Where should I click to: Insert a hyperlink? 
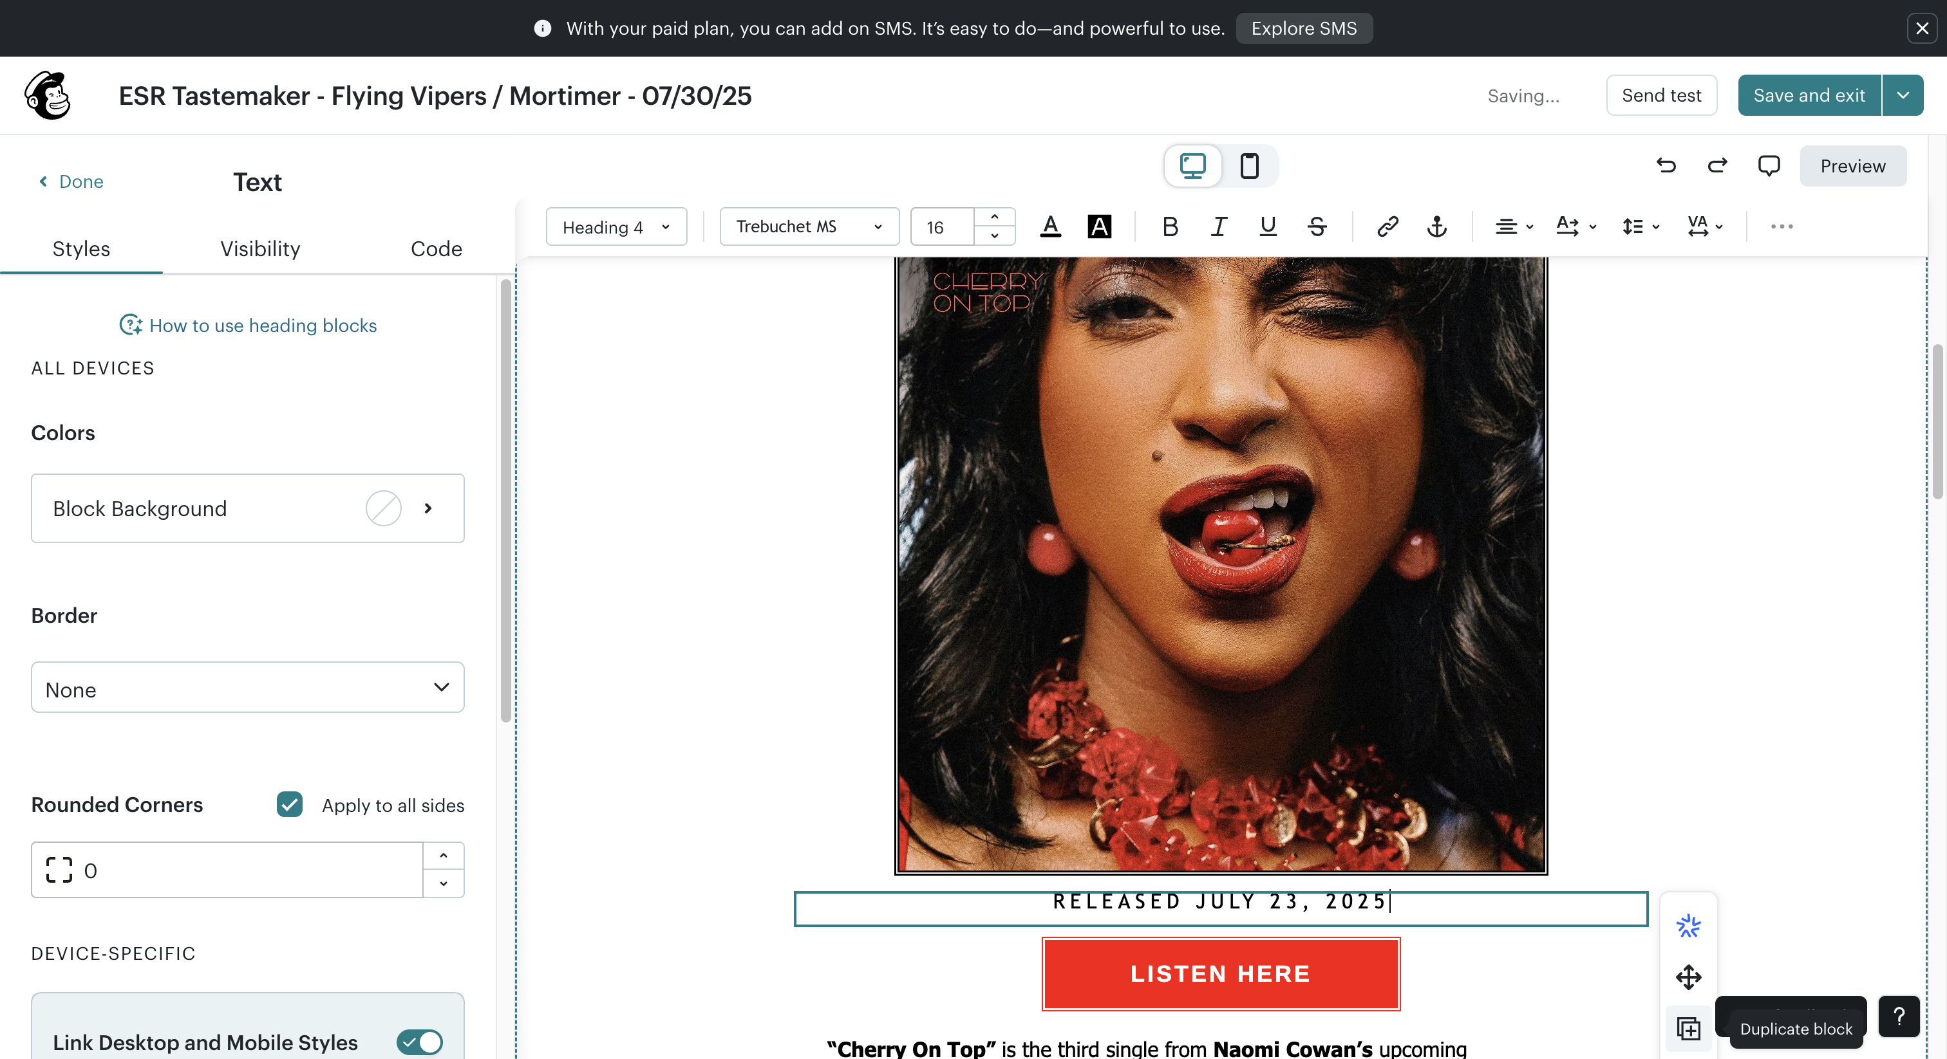(x=1387, y=226)
